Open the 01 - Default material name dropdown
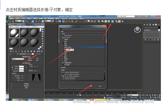This screenshot has height=106, width=162. point(27,54)
